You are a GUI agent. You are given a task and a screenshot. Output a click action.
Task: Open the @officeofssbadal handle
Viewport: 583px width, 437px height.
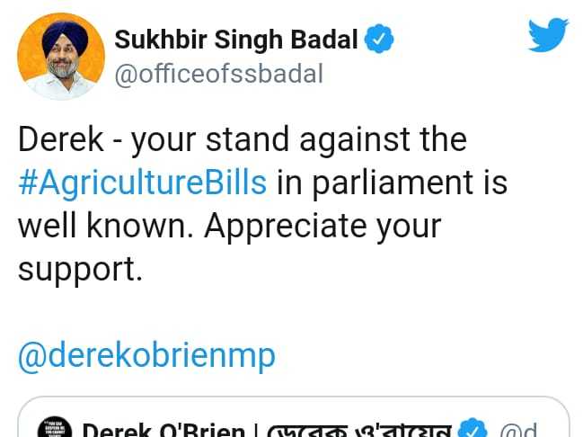coord(218,74)
